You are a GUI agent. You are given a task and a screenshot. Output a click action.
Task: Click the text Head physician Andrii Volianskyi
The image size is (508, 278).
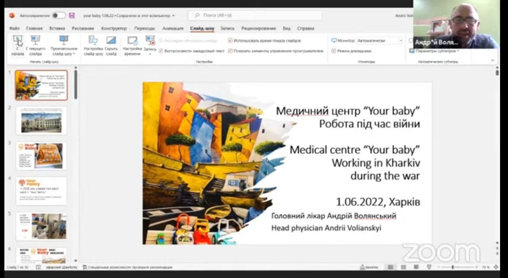(326, 228)
